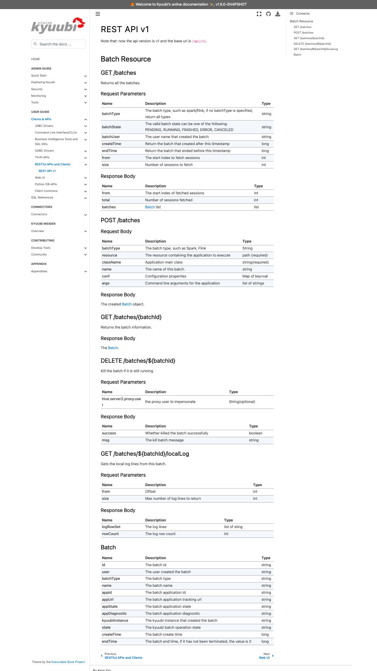
Task: Click the logRowSet row name
Action: coord(111,527)
